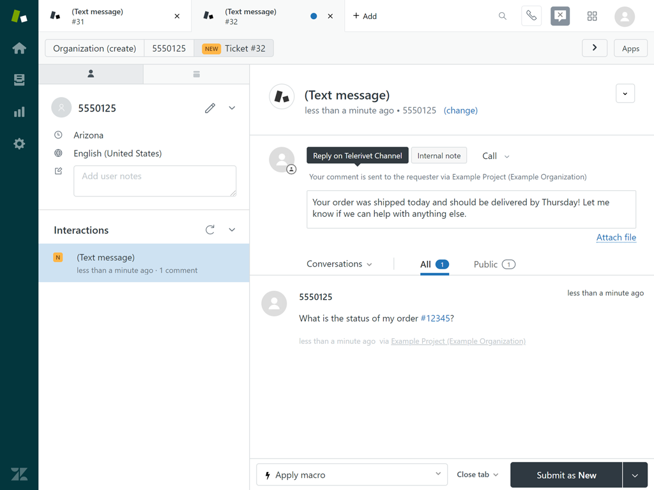Edit user 5550125 with pencil icon
Screen dimensions: 654x490
[210, 108]
